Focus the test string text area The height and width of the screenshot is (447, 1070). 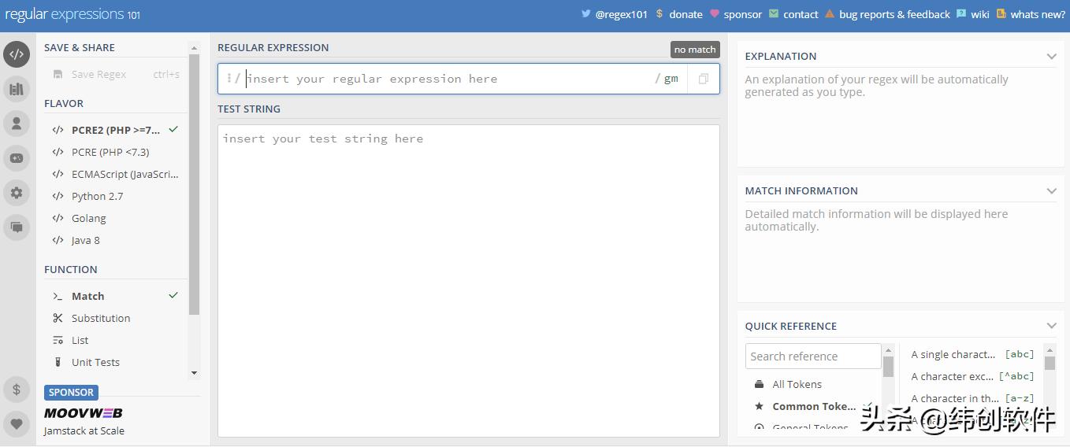469,280
